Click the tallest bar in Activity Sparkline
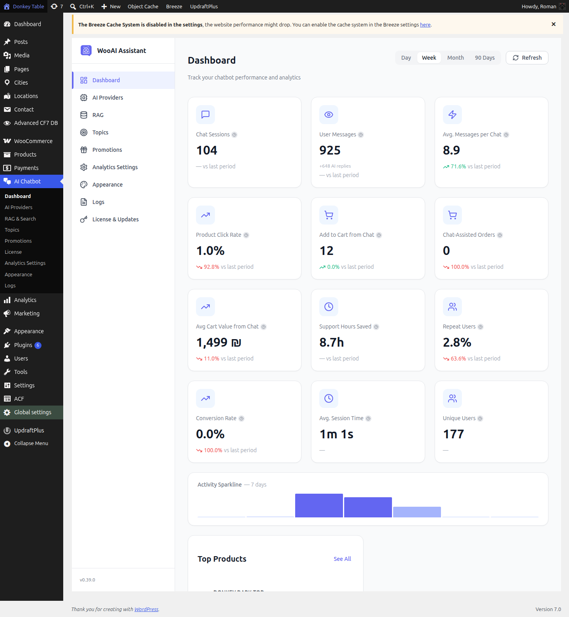Image resolution: width=569 pixels, height=617 pixels. (319, 506)
